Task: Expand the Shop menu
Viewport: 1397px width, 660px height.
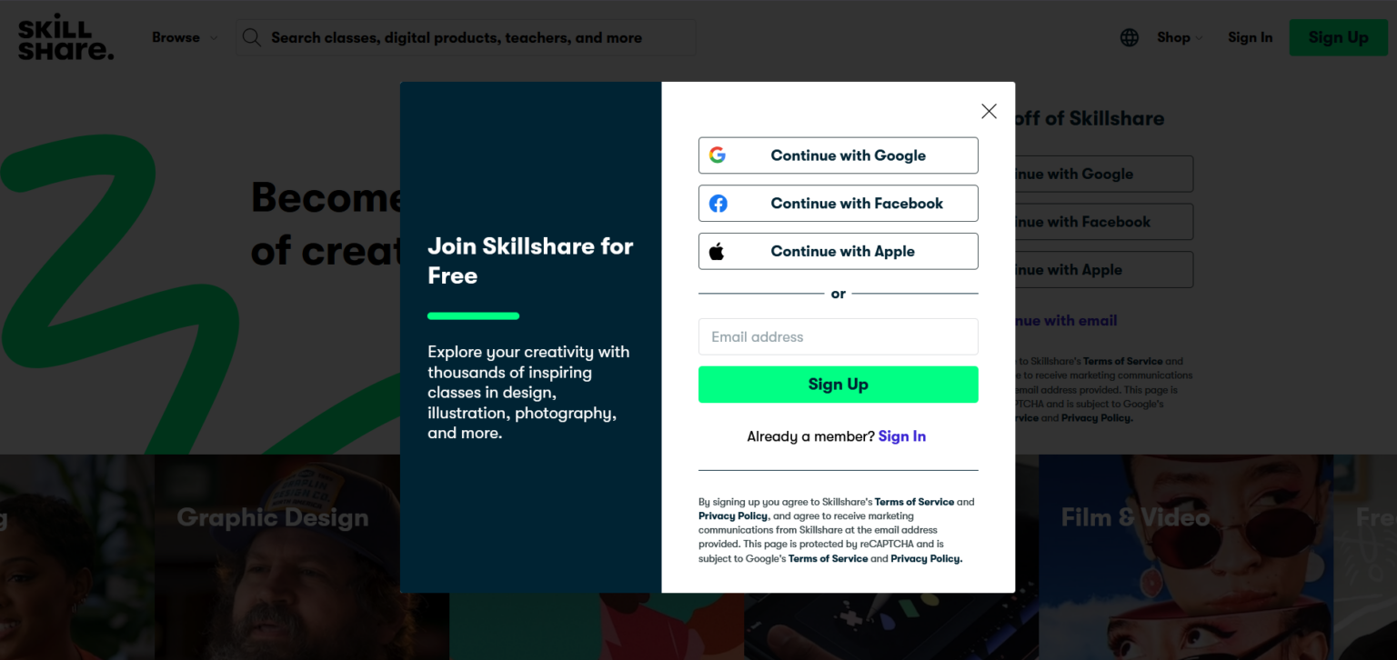Action: [x=1176, y=37]
